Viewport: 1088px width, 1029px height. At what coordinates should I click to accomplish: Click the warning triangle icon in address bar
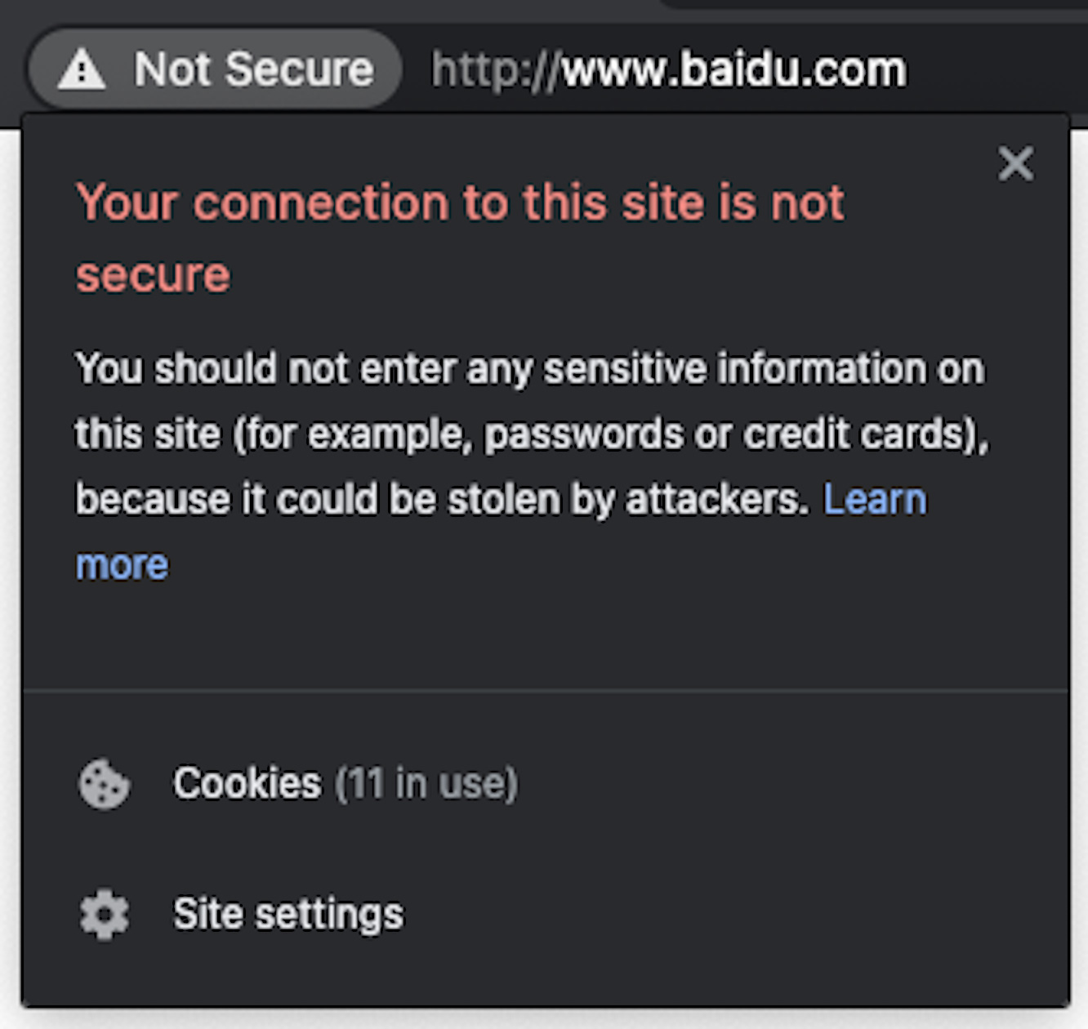point(81,69)
